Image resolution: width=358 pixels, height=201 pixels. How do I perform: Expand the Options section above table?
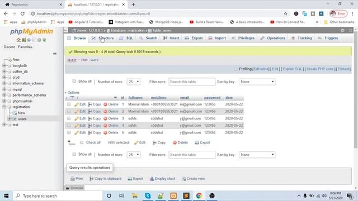tap(72, 93)
